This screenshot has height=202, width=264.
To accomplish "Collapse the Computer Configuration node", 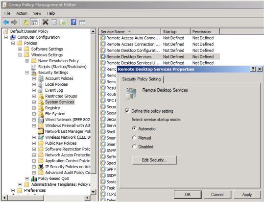I will point(6,37).
